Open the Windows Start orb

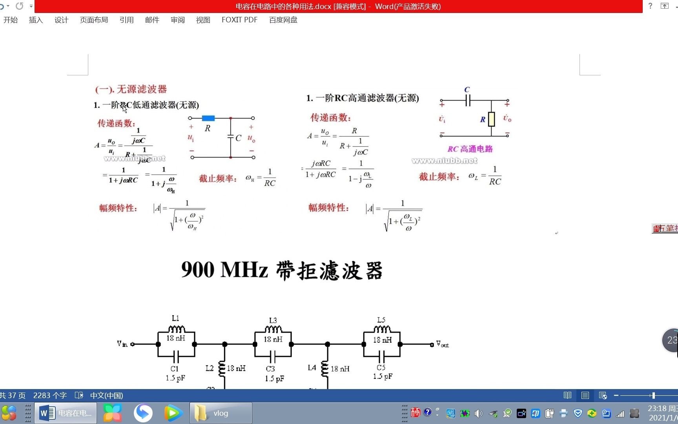[9, 413]
